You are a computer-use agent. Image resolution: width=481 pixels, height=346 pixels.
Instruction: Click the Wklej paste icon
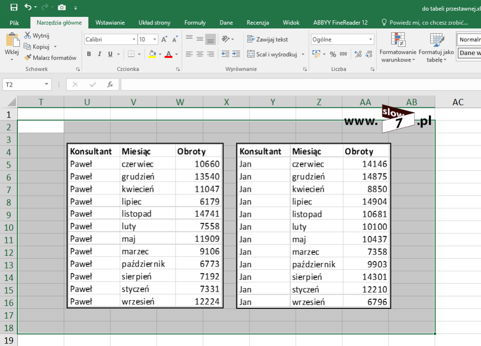tap(12, 40)
